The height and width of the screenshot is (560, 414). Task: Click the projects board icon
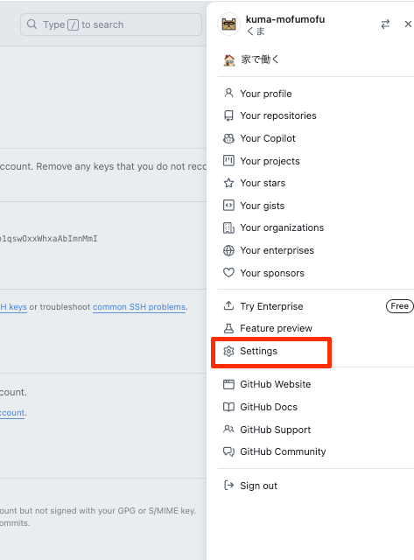[x=228, y=161]
